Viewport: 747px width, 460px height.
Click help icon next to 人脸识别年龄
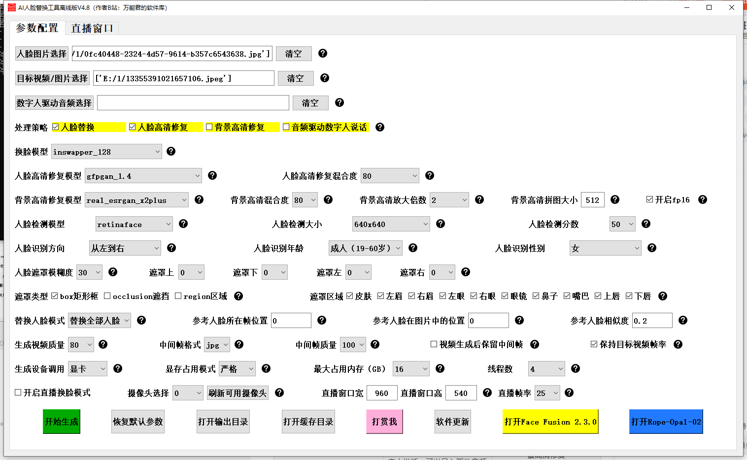tap(413, 248)
